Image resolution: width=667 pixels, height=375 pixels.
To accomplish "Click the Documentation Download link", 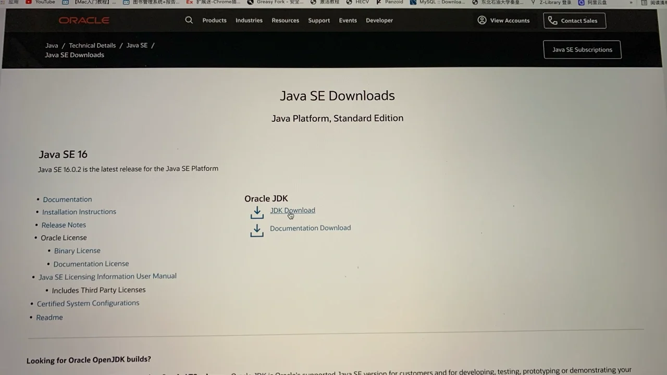I will (x=310, y=228).
